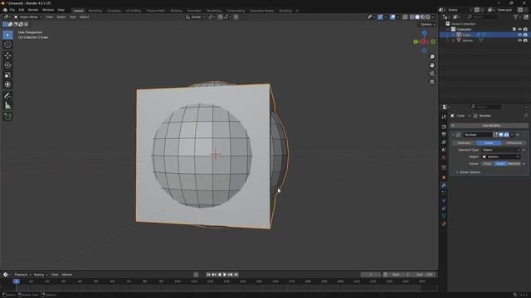Toggle Boolean modifier show in render
This screenshot has height=298, width=531.
click(x=507, y=135)
